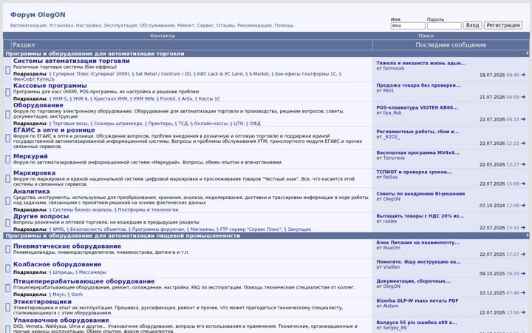Open forum status icon beside Колбасное оборудование
The height and width of the screenshot is (333, 532).
(7, 269)
